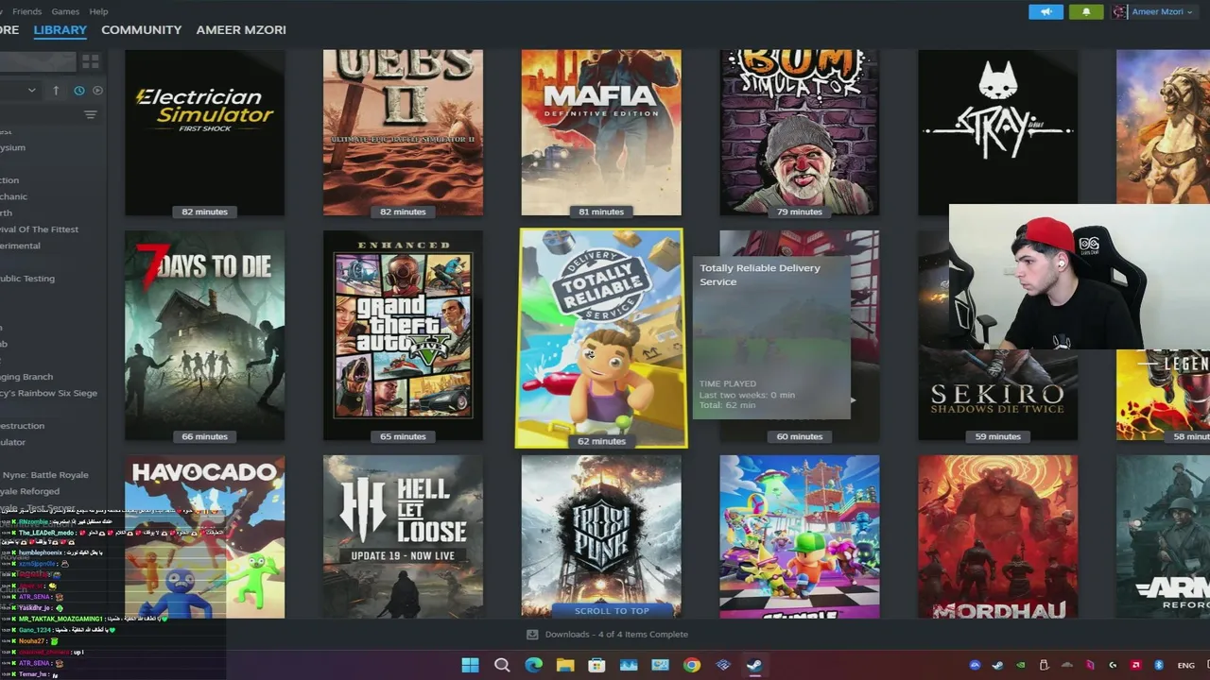Select the Stumble Guys colorful cover

800,536
